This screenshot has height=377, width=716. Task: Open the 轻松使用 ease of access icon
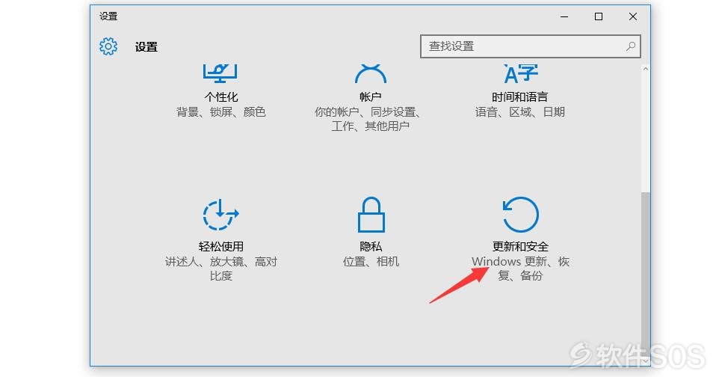220,215
